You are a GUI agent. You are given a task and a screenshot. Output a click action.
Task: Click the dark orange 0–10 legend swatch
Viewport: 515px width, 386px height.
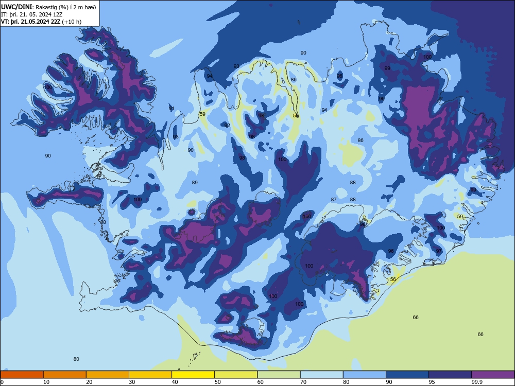click(22, 375)
